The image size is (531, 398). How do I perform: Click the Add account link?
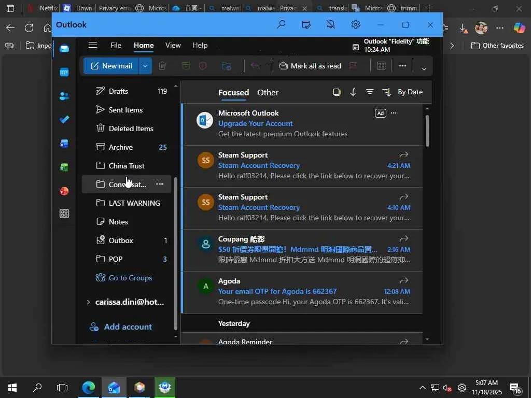pyautogui.click(x=120, y=327)
